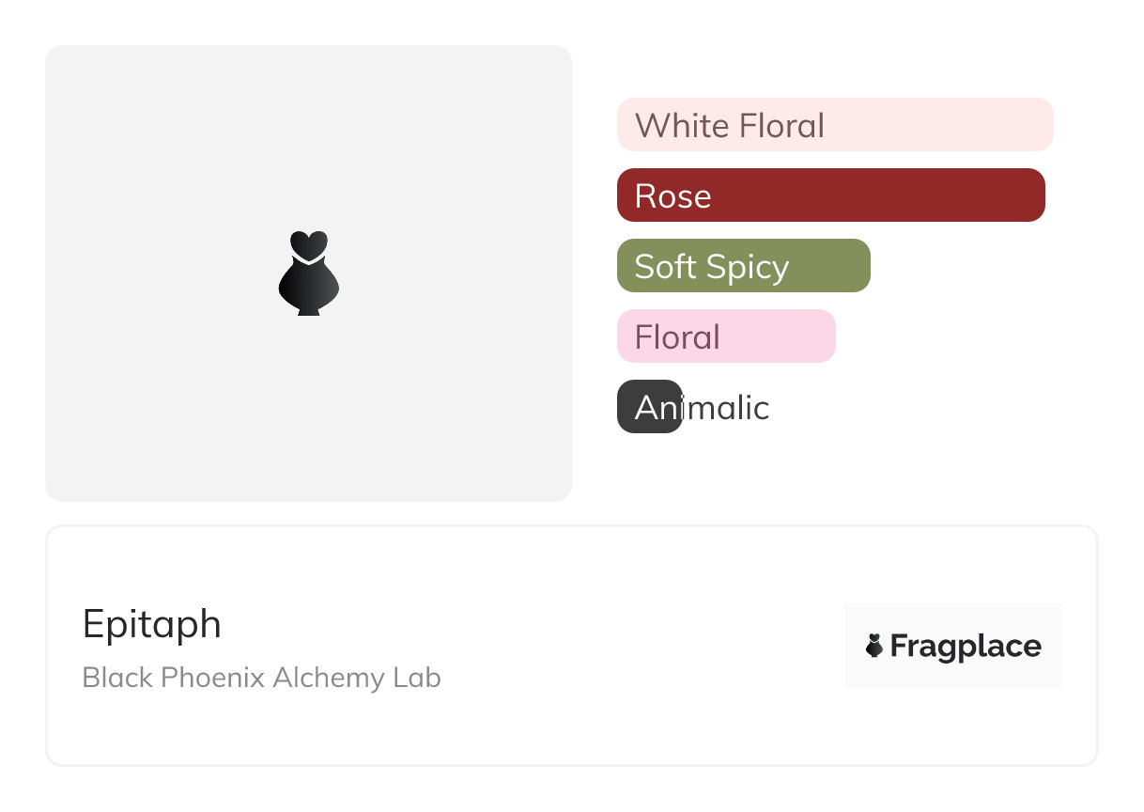Click the "Floral" text on the pink bar

[x=677, y=336]
